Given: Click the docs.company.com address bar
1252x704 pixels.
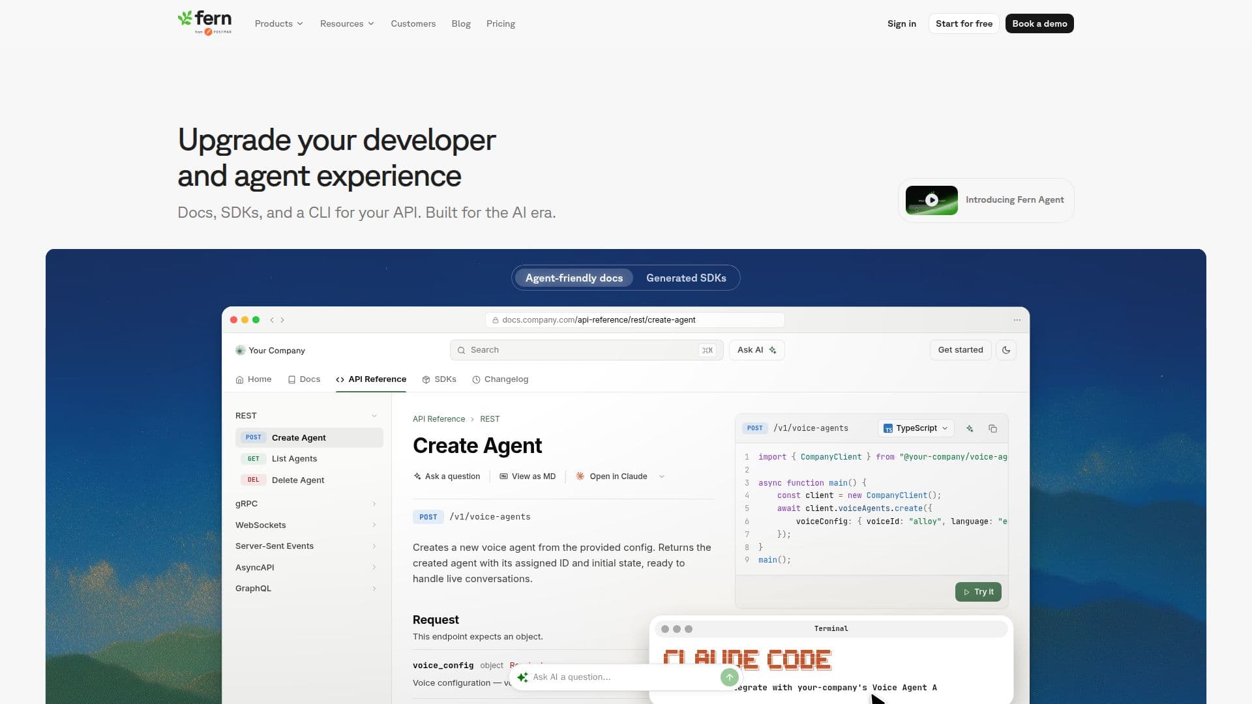Looking at the screenshot, I should coord(634,320).
